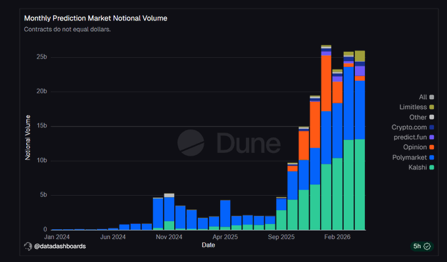Click the 25b y-axis tick label

coord(41,57)
